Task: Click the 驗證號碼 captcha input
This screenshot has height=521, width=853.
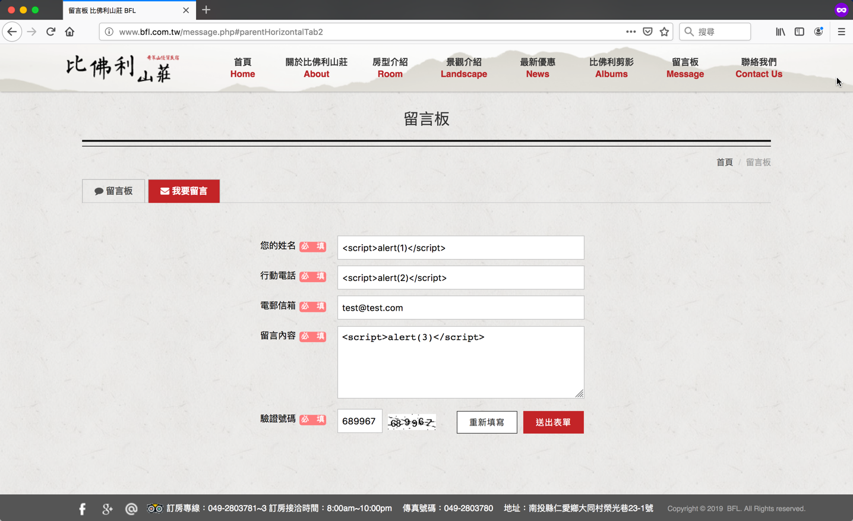Action: [360, 421]
